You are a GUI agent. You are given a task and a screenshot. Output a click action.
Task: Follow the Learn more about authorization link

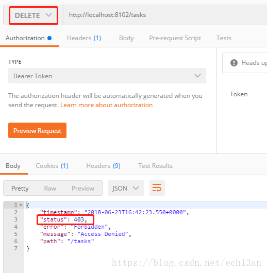(x=107, y=105)
